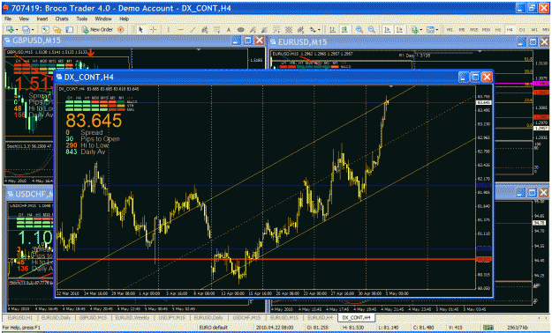Switch chart to bar chart mode

click(332, 30)
